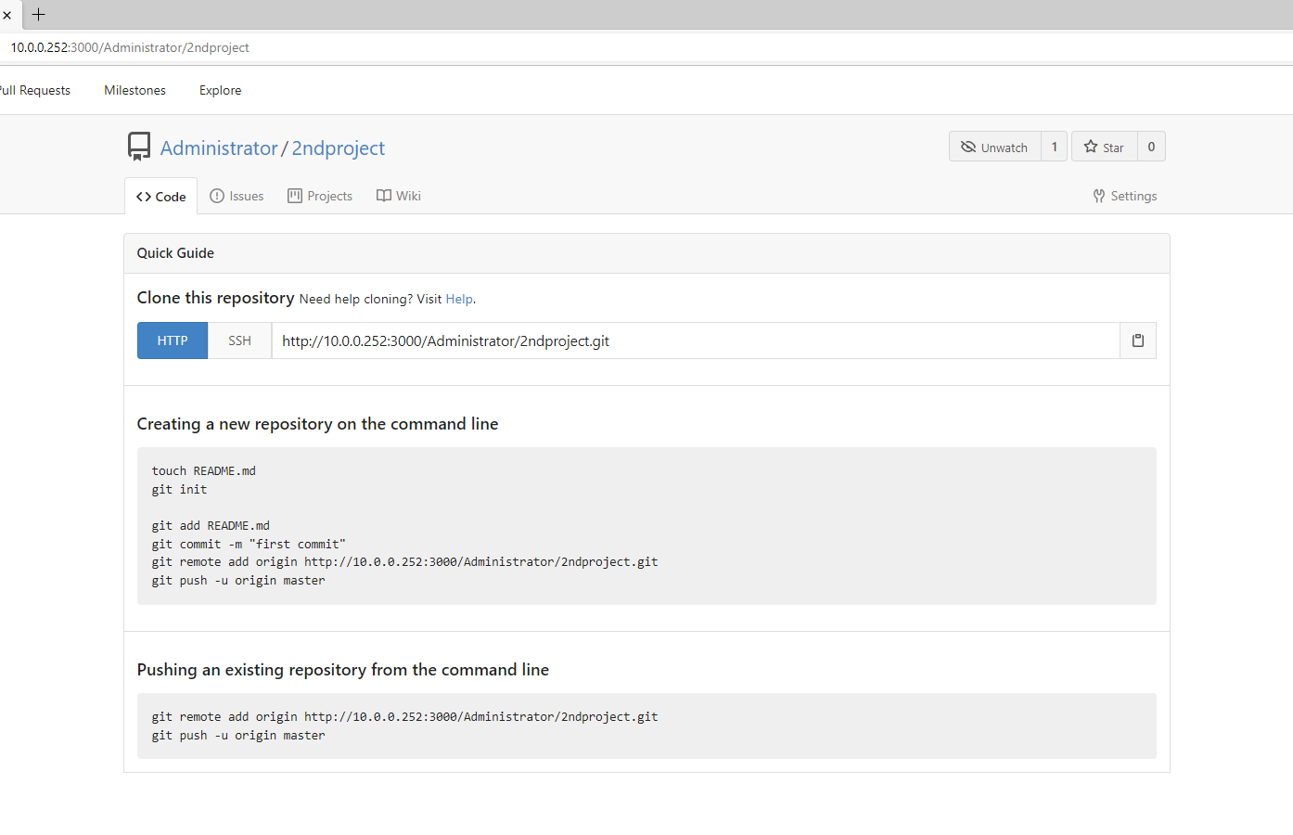Star the 2ndproject repository

click(x=1104, y=147)
